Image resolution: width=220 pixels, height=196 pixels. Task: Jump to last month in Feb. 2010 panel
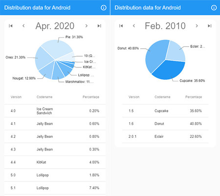pyautogui.click(x=210, y=26)
